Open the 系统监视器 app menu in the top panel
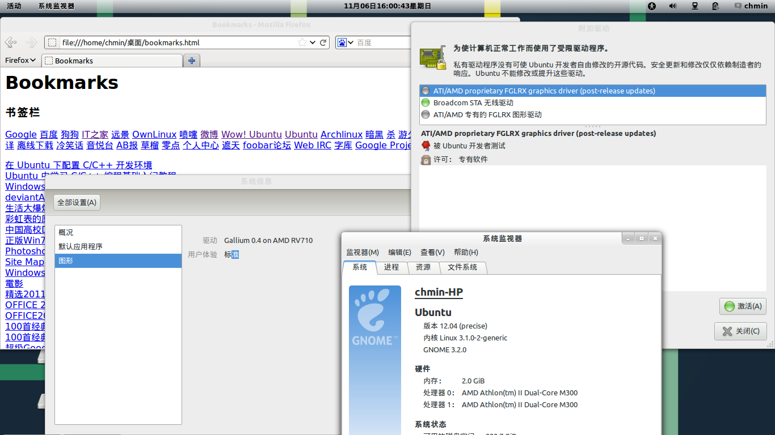 (56, 6)
